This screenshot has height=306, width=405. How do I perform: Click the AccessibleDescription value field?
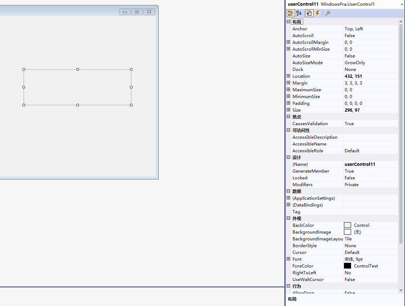pos(371,137)
